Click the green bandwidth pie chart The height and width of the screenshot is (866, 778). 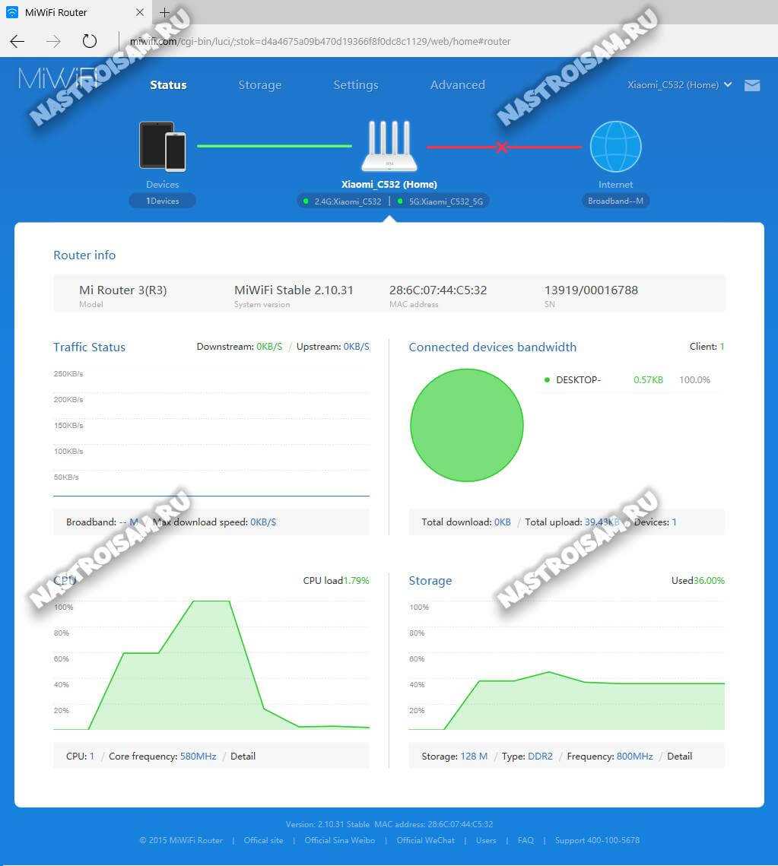click(467, 425)
